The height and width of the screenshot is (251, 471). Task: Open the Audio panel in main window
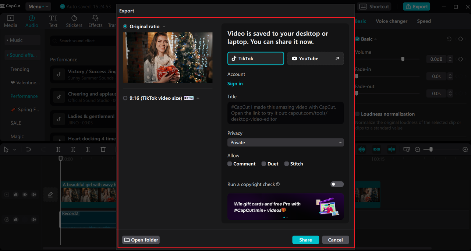[x=32, y=21]
